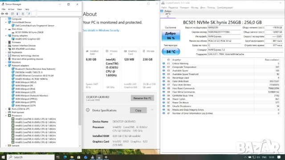Click Device Manager's first icon after Forward arrow
This screenshot has width=285, height=160.
pos(12,14)
